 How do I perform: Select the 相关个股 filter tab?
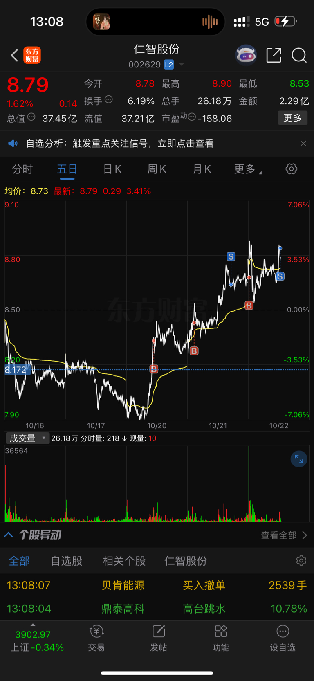pos(124,561)
